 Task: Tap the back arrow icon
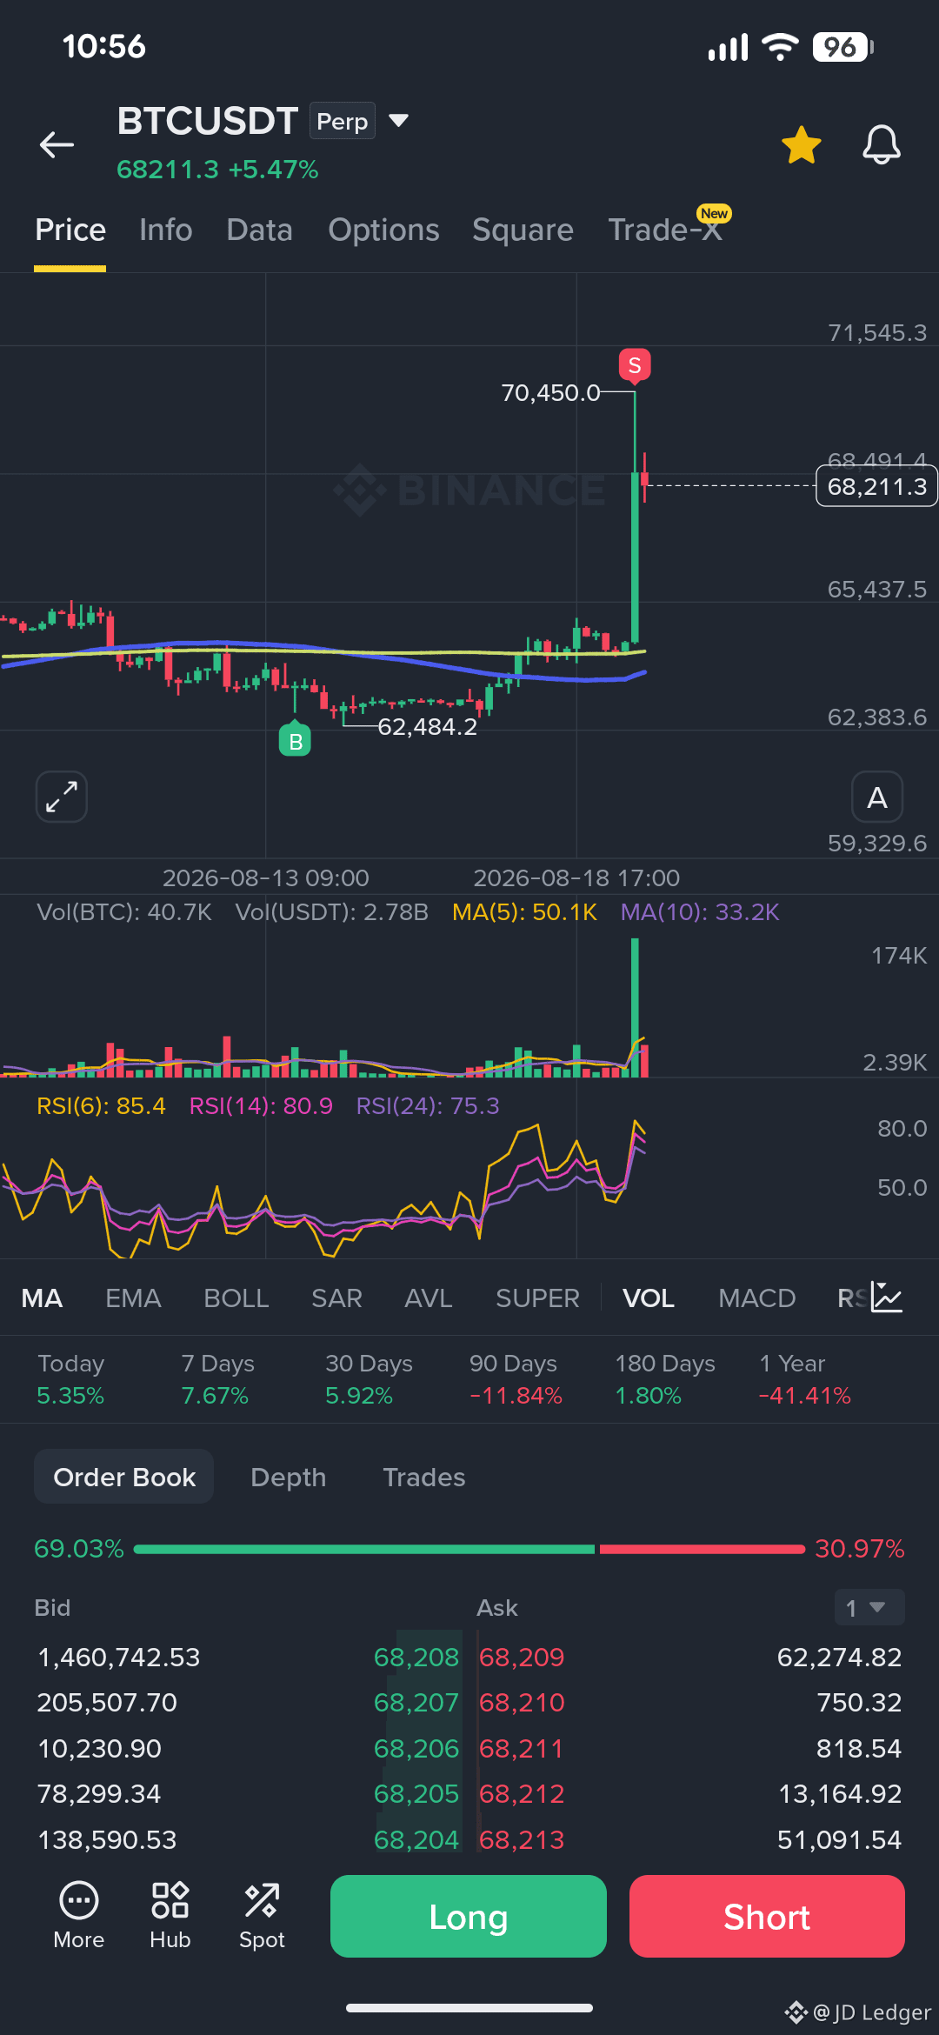[x=57, y=144]
